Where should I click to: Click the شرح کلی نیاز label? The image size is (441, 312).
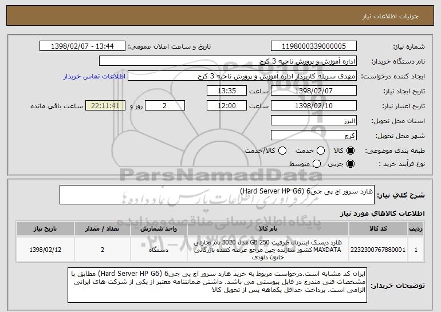[x=401, y=195]
